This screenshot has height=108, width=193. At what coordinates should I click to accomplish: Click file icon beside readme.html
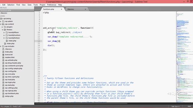(3, 57)
